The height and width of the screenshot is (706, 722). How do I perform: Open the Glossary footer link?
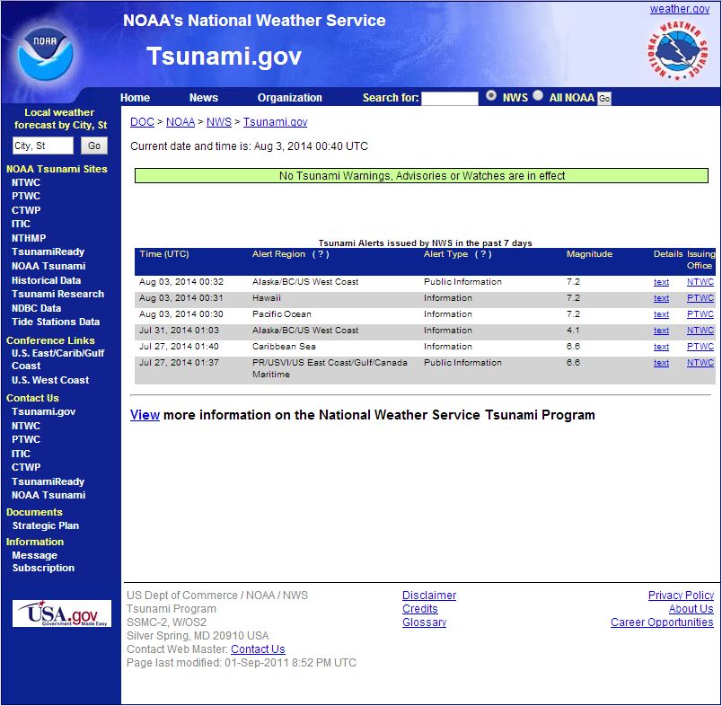[x=424, y=622]
